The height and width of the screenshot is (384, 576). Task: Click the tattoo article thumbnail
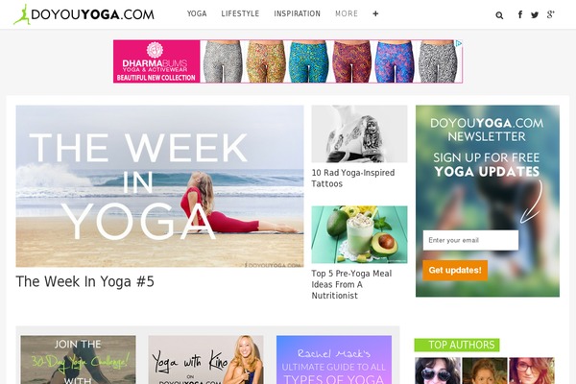pyautogui.click(x=359, y=133)
